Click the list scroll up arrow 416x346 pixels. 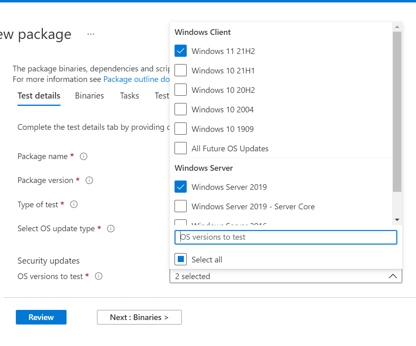(x=397, y=27)
